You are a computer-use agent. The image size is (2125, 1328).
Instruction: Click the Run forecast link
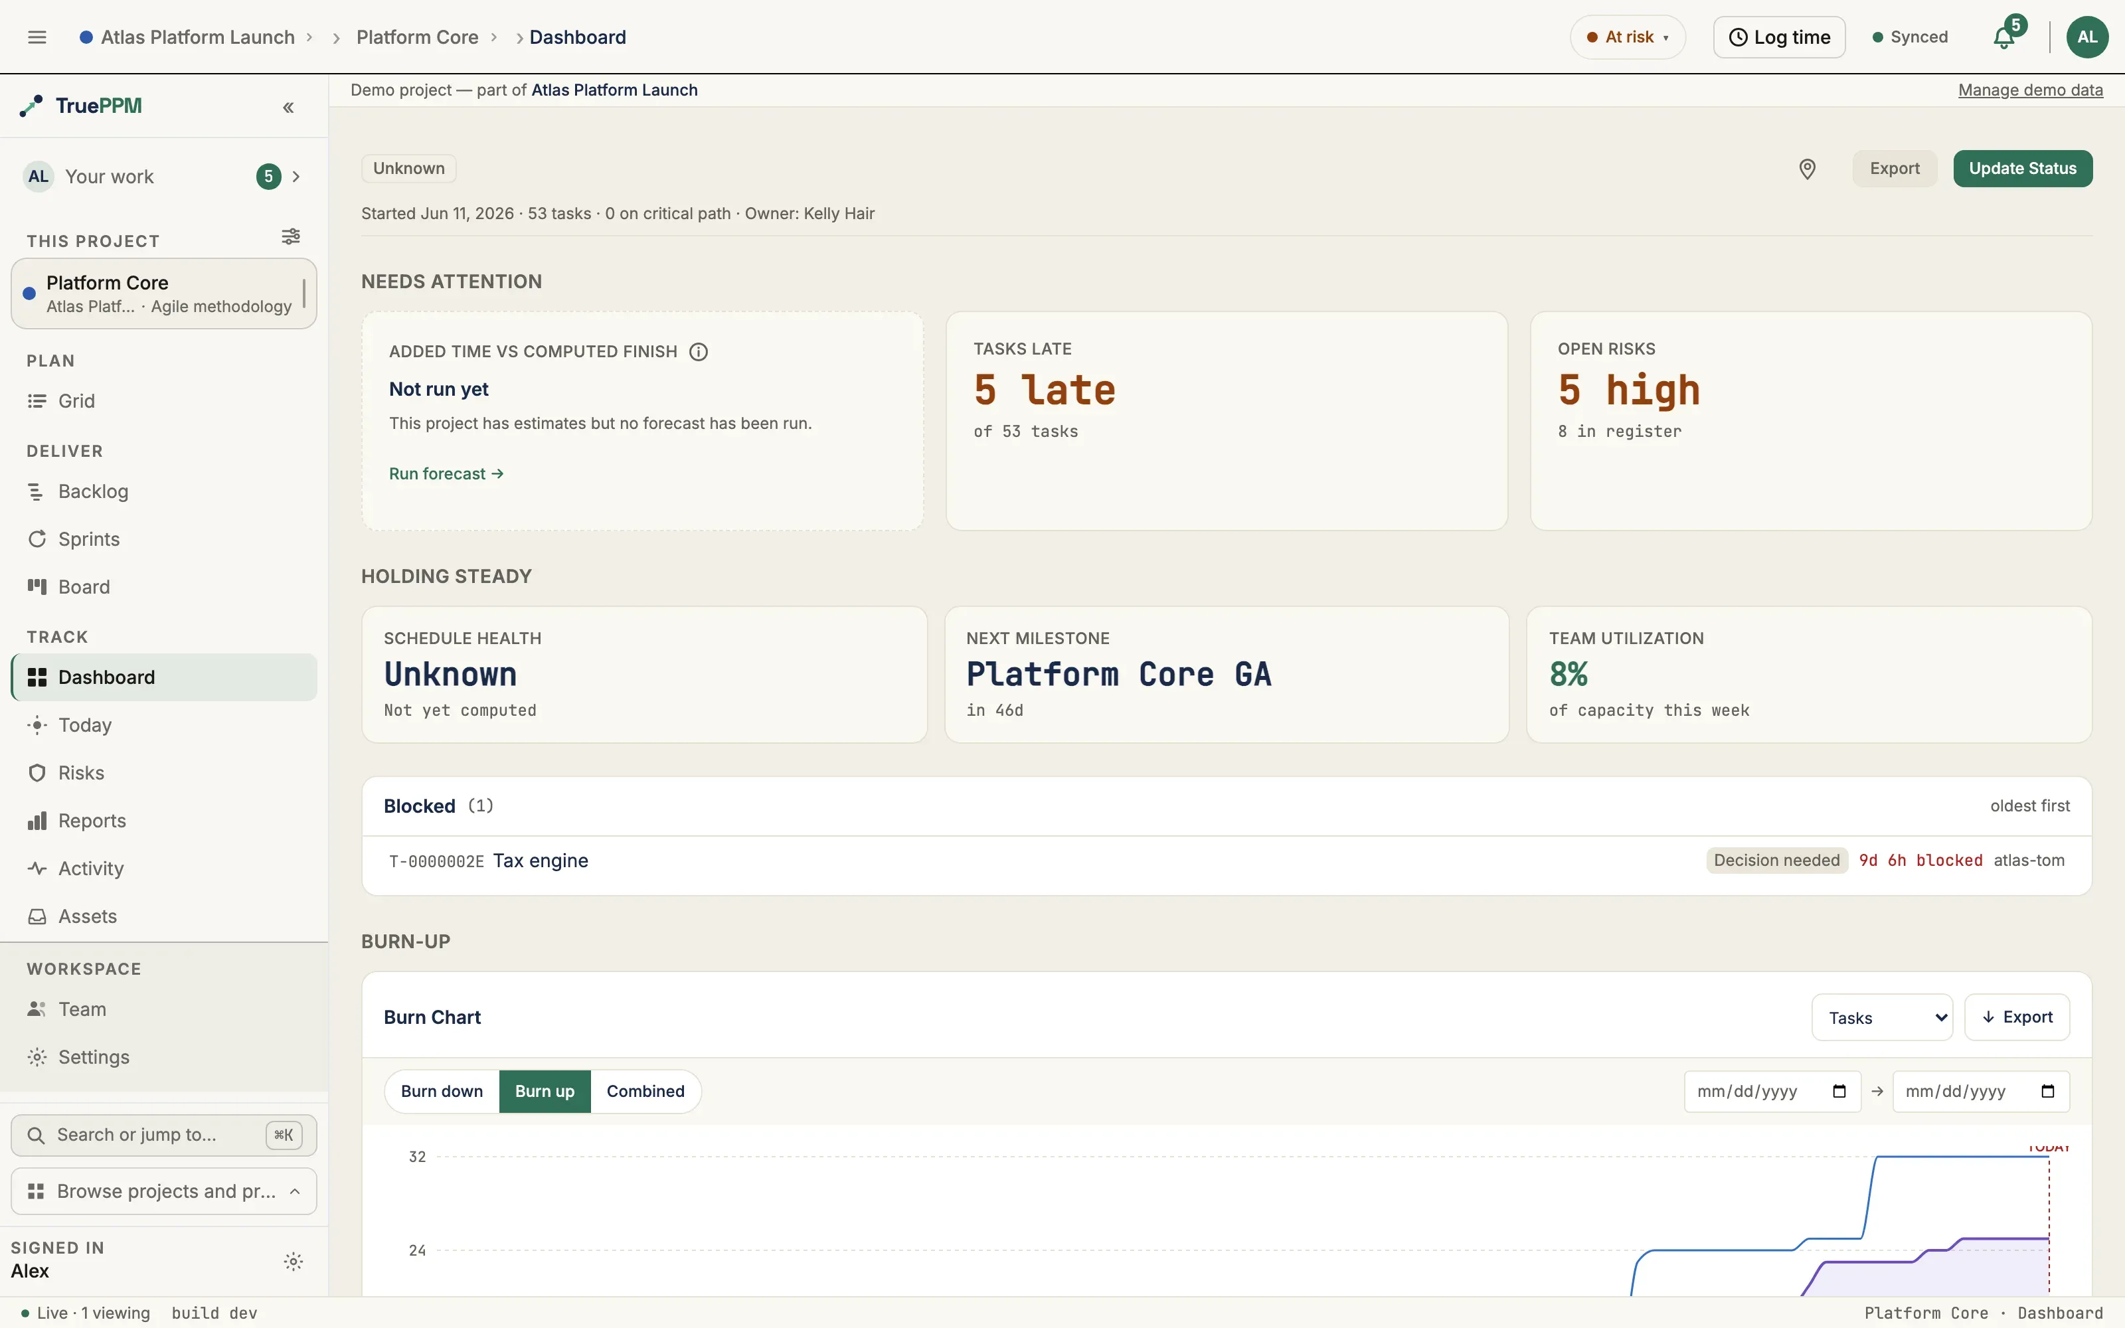point(446,473)
